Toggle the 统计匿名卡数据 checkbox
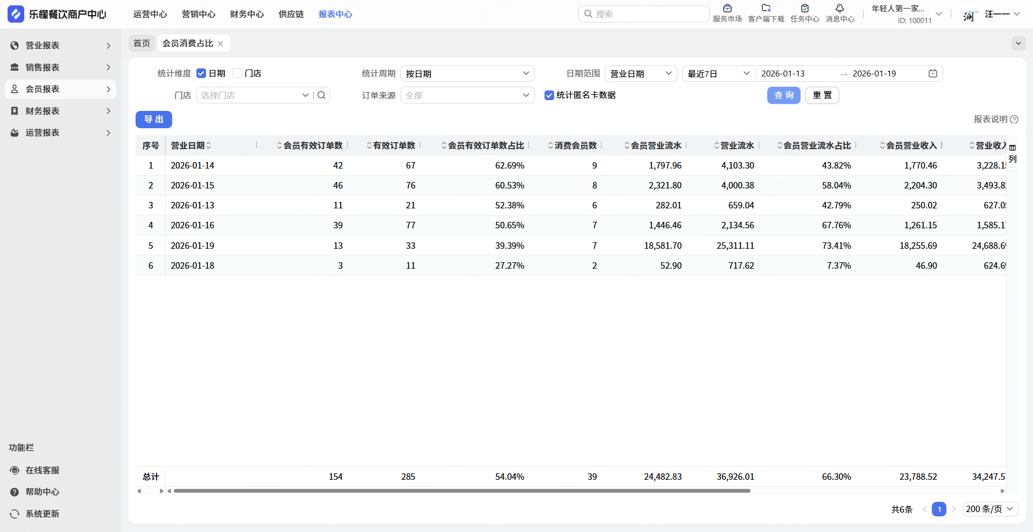1033x532 pixels. tap(549, 95)
